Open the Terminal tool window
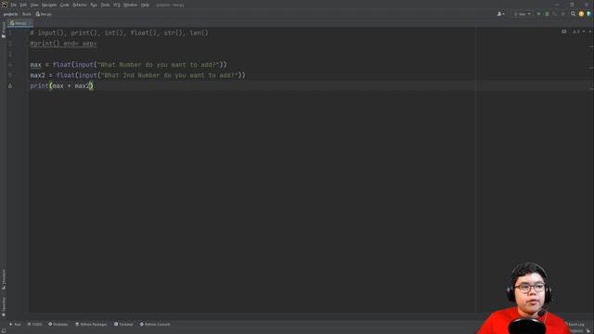Screen dimensions: 594x334 123,325
